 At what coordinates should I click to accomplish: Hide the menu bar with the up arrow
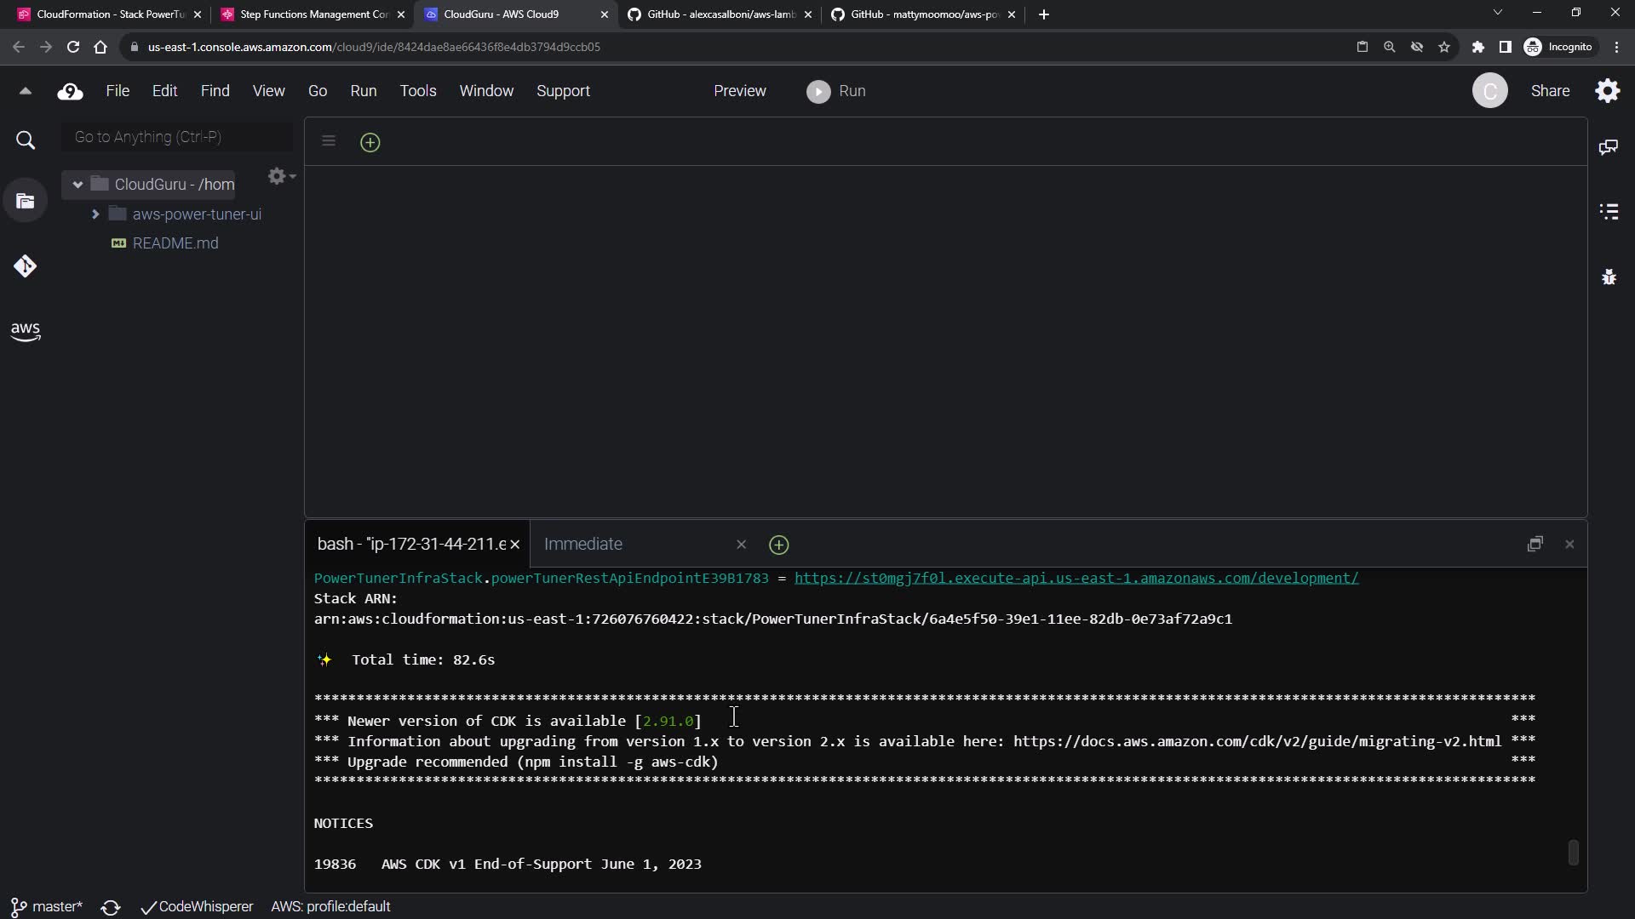click(x=25, y=91)
